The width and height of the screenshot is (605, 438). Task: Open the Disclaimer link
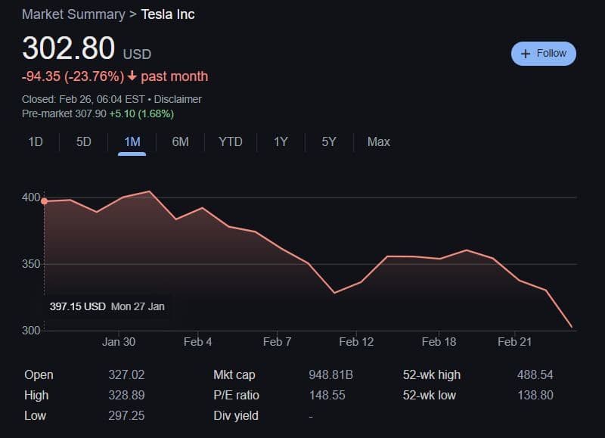point(178,99)
